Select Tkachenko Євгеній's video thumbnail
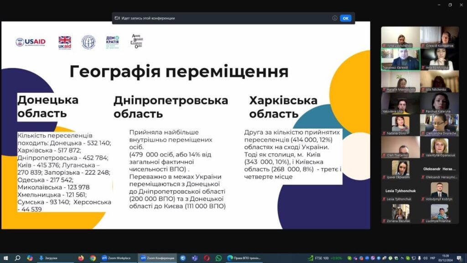Image resolution: width=467 pixels, height=263 pixels. 400,59
